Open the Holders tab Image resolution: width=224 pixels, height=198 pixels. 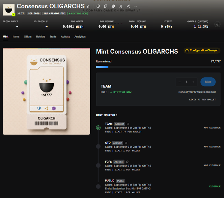point(41,37)
